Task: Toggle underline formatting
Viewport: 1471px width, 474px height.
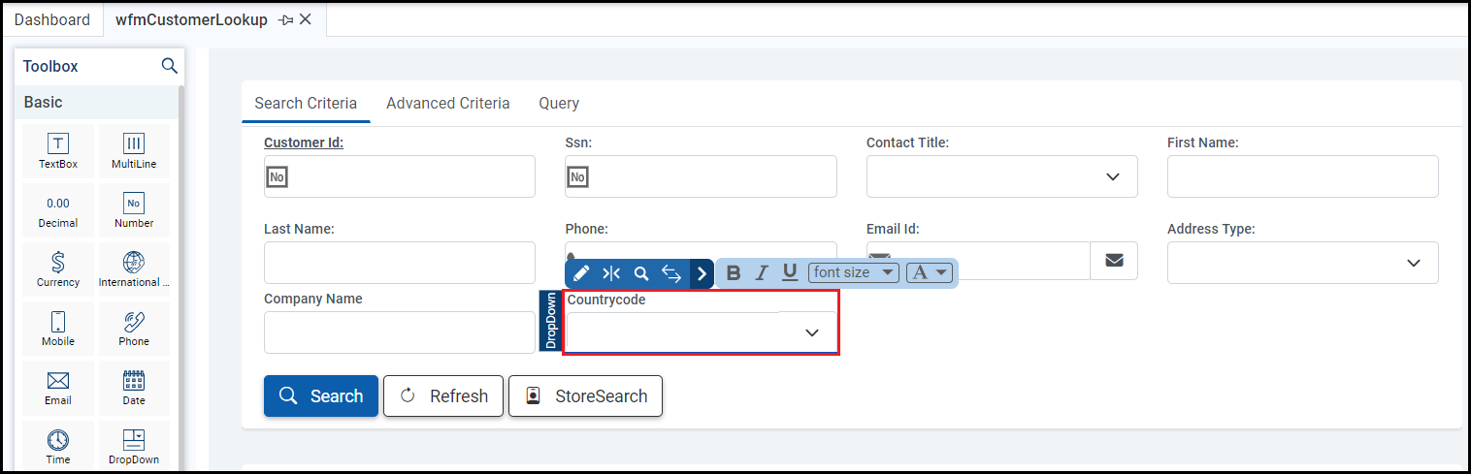Action: click(790, 273)
